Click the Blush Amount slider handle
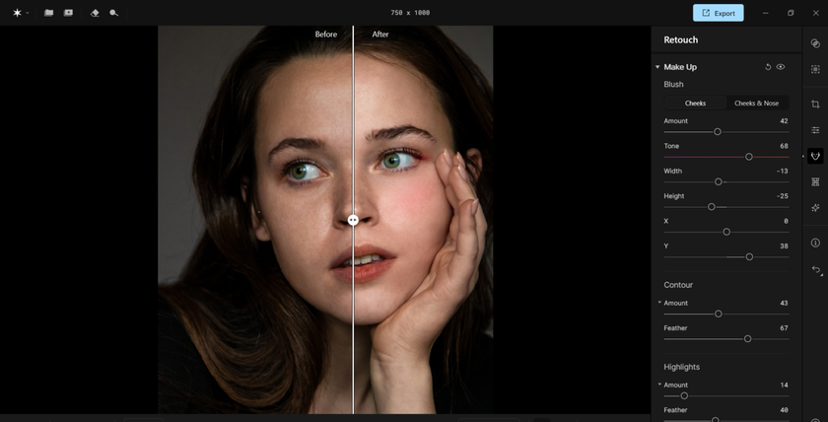The image size is (828, 422). coord(718,132)
